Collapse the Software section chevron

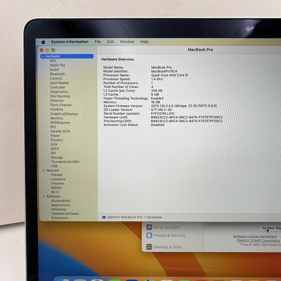[x=44, y=197]
